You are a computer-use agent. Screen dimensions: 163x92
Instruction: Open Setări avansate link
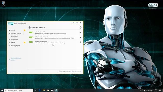76,72
